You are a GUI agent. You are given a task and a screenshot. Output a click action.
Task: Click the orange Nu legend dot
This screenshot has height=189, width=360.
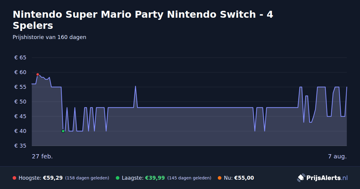220,178
